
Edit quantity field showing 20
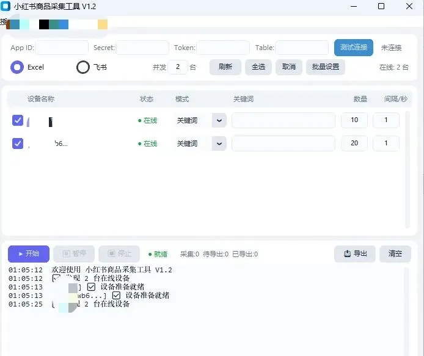354,143
